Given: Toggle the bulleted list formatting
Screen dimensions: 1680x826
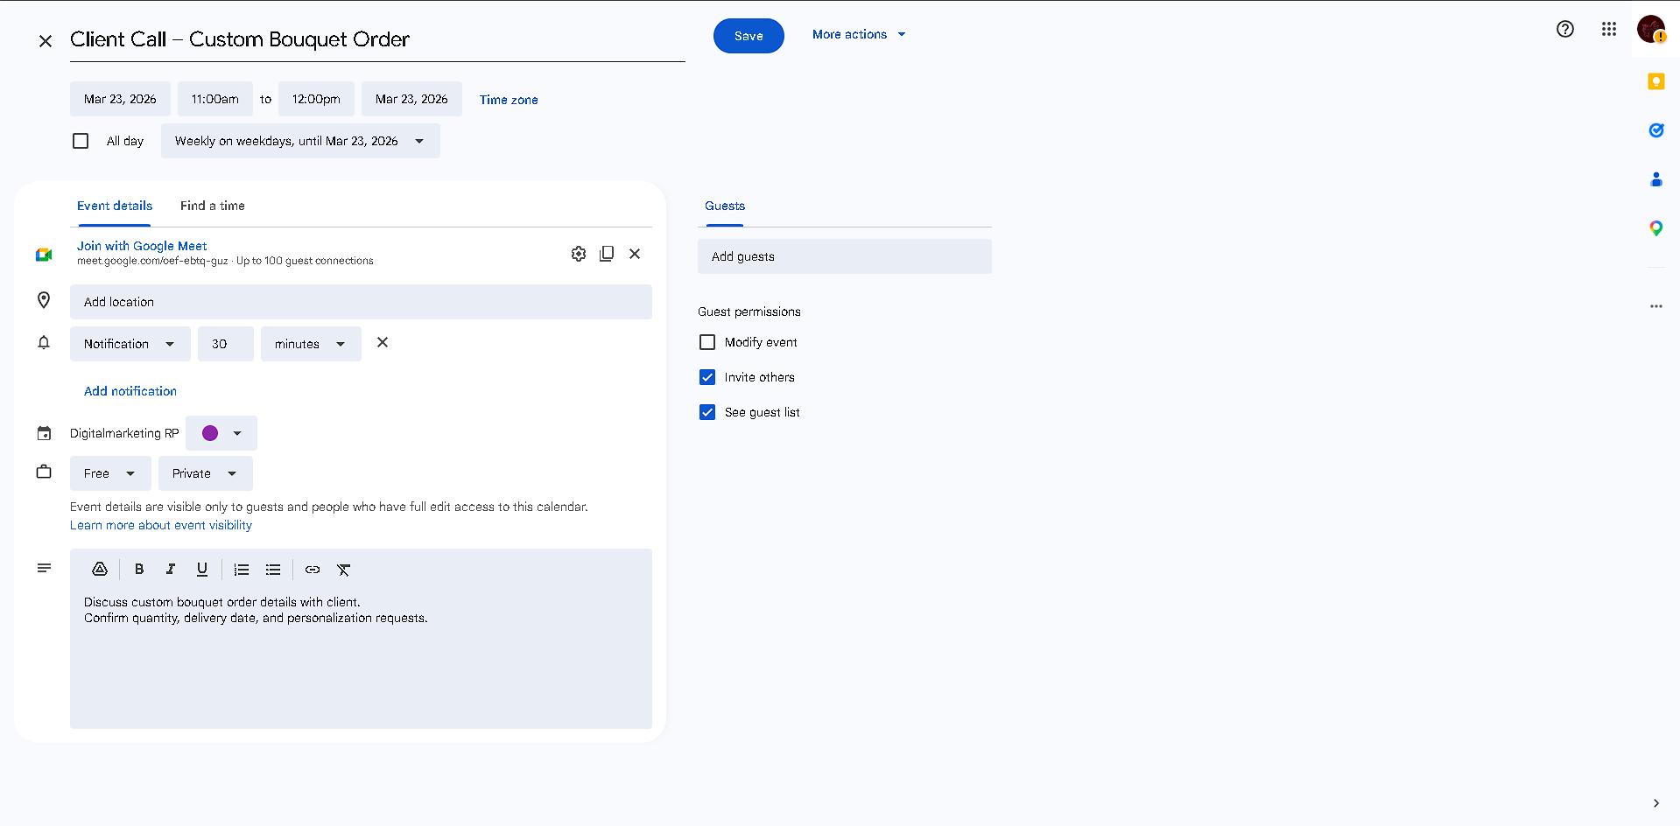Looking at the screenshot, I should click(273, 570).
